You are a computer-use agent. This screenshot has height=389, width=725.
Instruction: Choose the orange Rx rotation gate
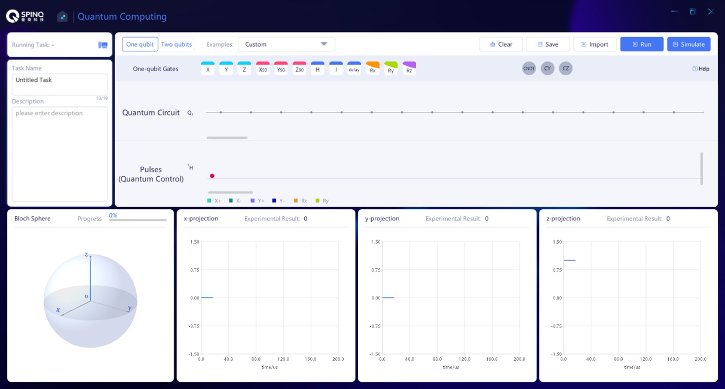tap(373, 69)
